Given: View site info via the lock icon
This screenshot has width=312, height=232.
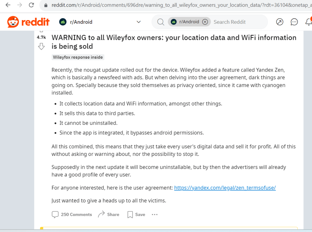Looking at the screenshot, I should coord(46,5).
